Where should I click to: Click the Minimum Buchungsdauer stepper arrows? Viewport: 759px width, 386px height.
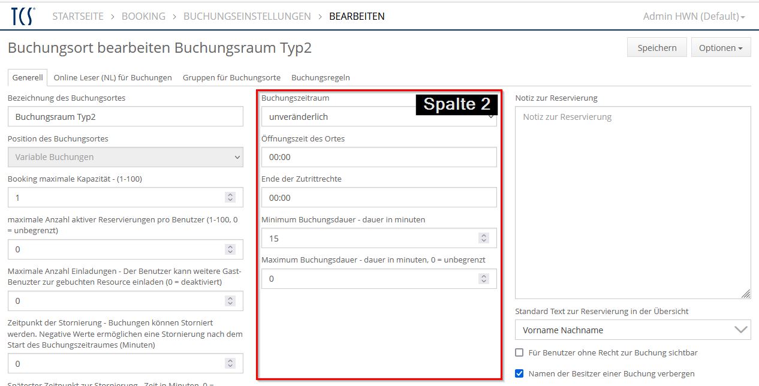pyautogui.click(x=484, y=238)
